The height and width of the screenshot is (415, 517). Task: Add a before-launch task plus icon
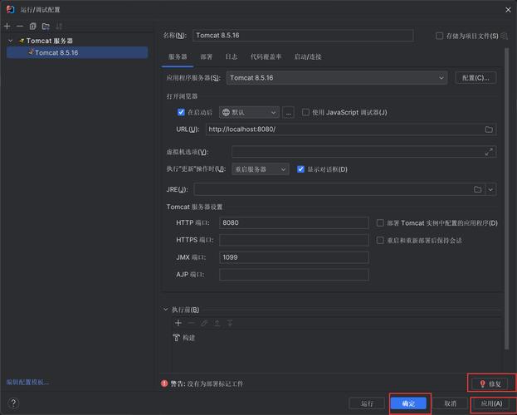coord(178,323)
